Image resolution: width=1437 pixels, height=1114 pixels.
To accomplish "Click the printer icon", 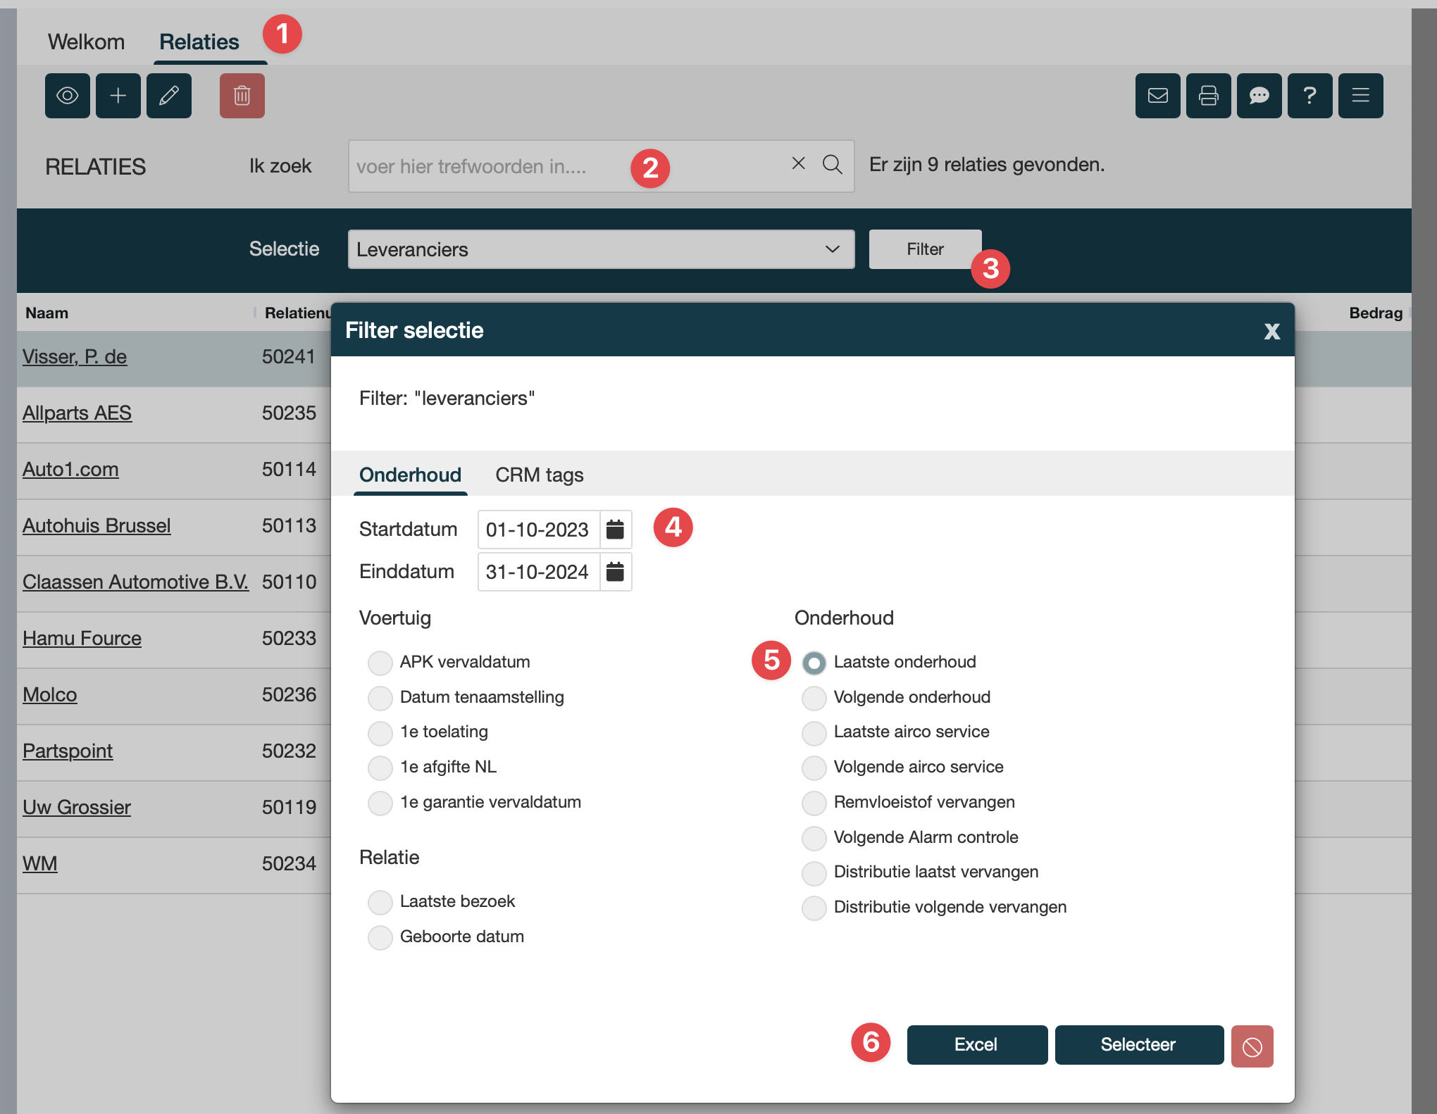I will (1208, 96).
